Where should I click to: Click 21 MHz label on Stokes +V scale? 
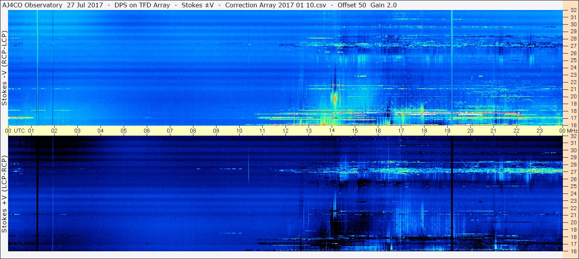click(x=573, y=215)
